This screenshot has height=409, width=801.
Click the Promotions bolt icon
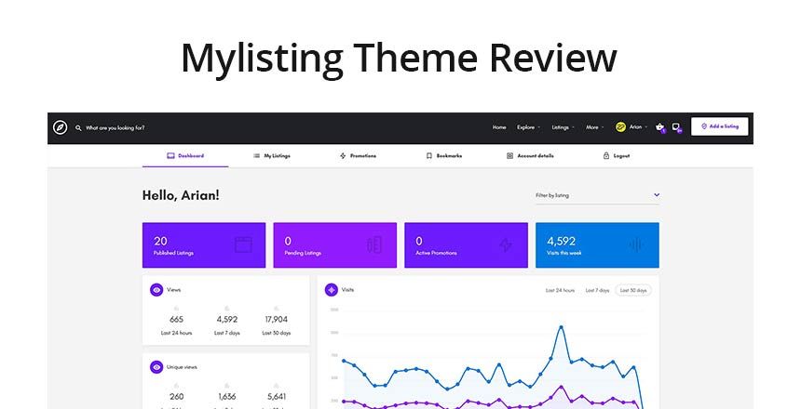pos(343,155)
